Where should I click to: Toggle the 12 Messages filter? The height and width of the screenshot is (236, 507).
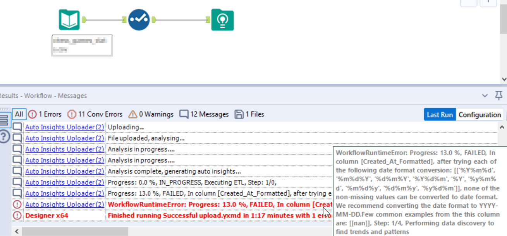coord(203,114)
